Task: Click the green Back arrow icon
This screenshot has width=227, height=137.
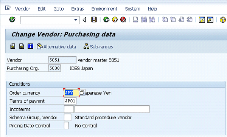Action: [106, 20]
